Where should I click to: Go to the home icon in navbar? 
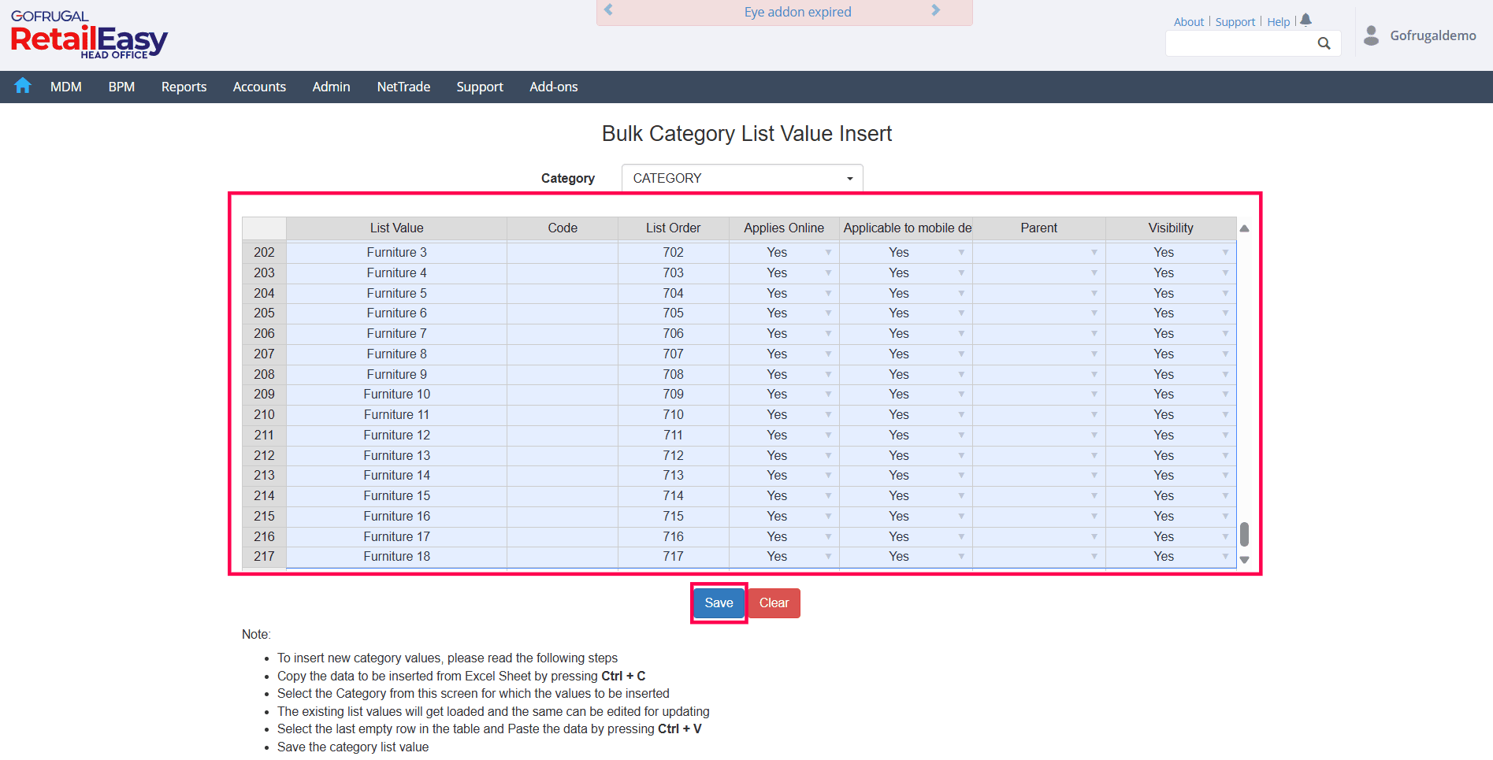[23, 86]
